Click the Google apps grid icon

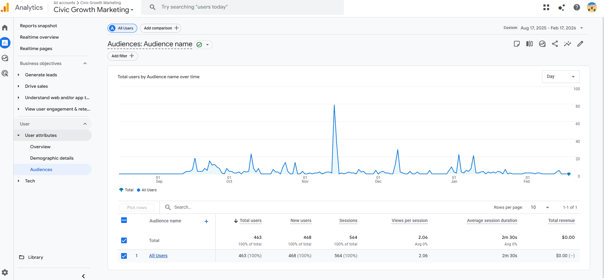546,7
